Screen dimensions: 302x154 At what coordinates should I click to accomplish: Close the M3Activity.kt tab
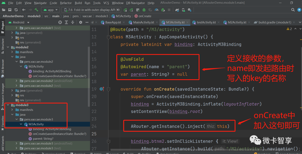(x=188, y=22)
